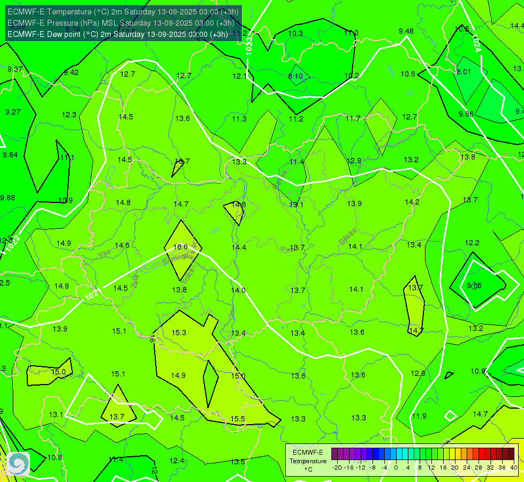Click the 1024 isobar label
This screenshot has height=482, width=524.
[477, 43]
